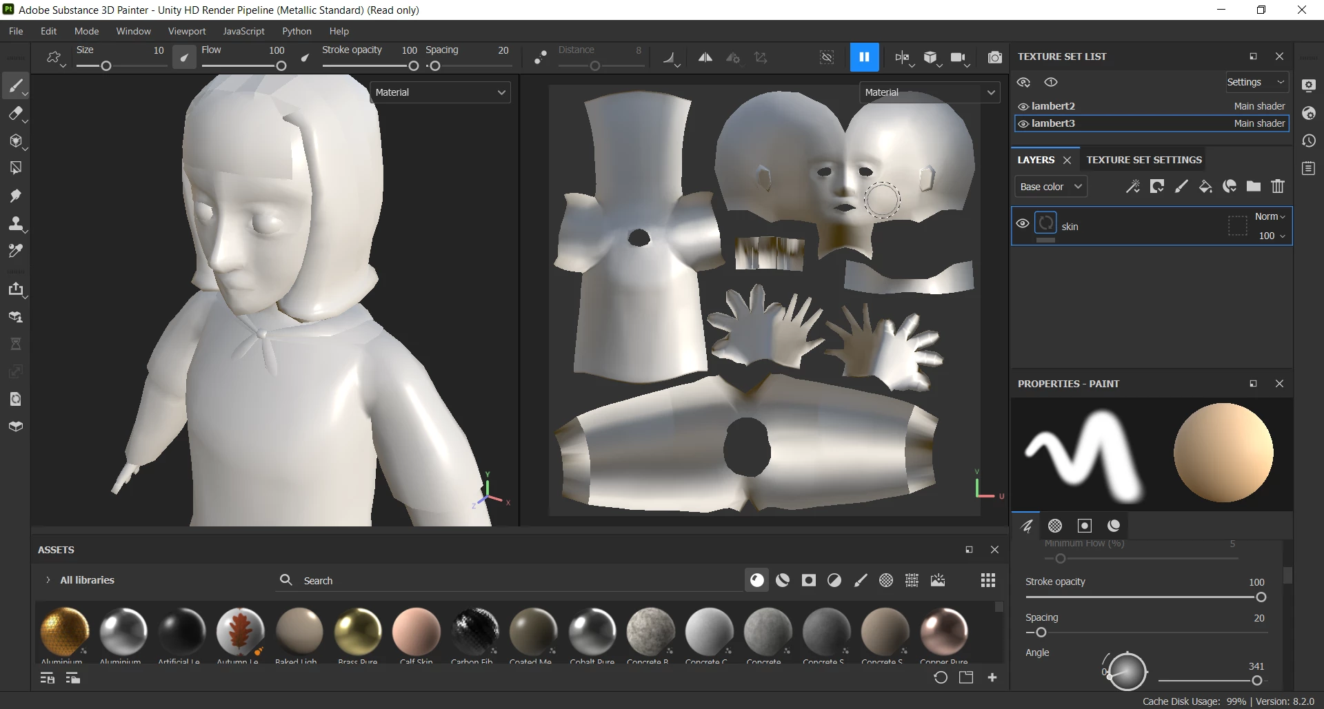Select the Polygon Fill tool

point(15,168)
